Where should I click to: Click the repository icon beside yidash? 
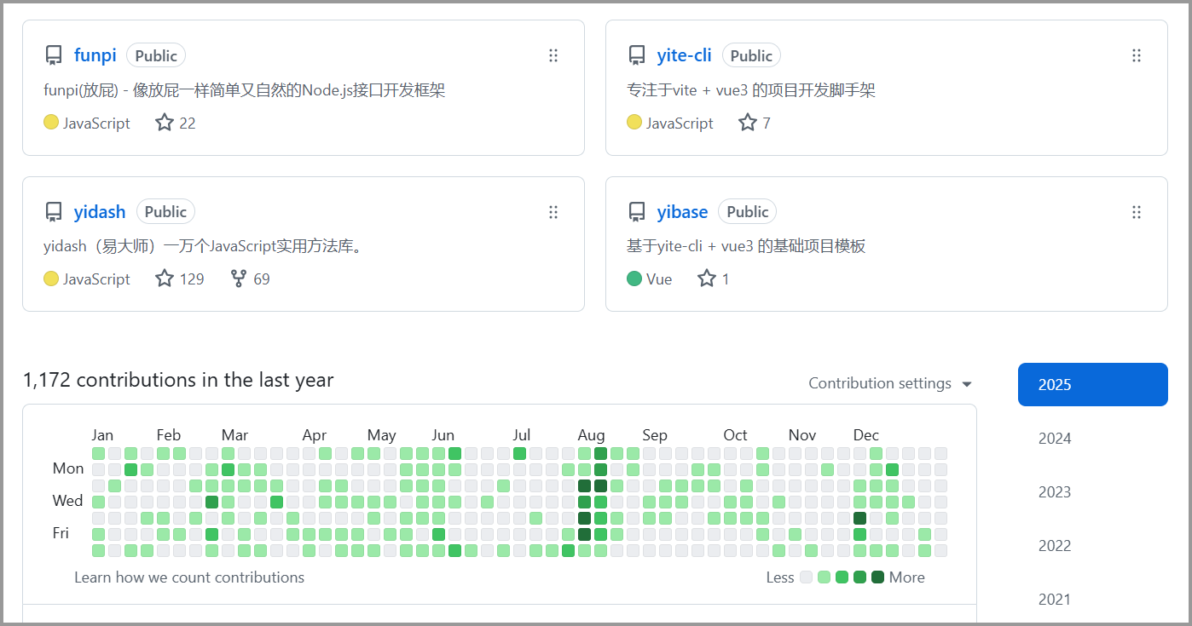coord(54,212)
